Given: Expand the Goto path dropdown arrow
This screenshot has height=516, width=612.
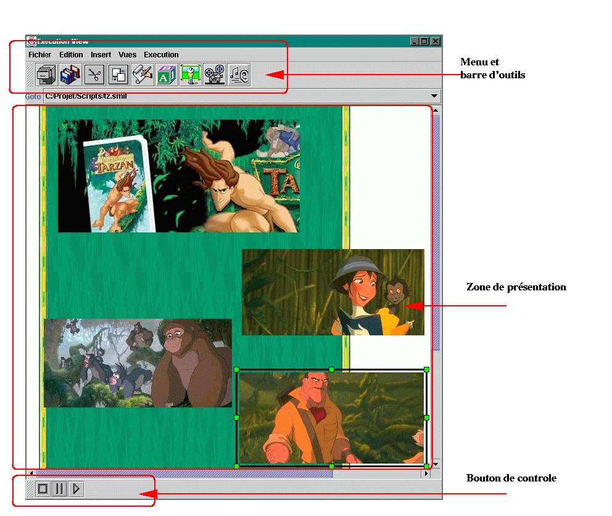Looking at the screenshot, I should (x=434, y=96).
